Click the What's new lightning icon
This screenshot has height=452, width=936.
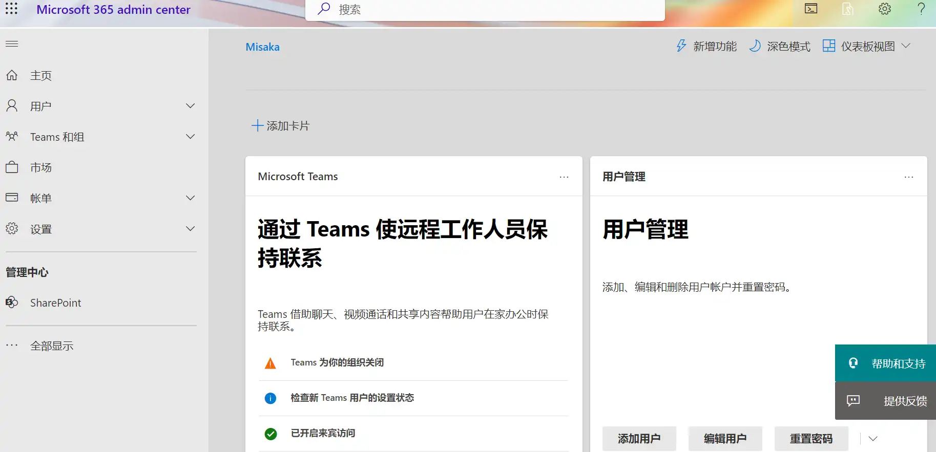coord(681,46)
